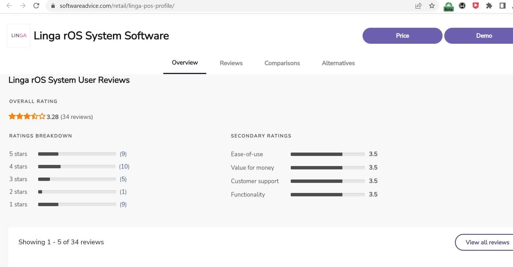Screen dimensions: 513x267
Task: Click the Price button
Action: pos(402,36)
